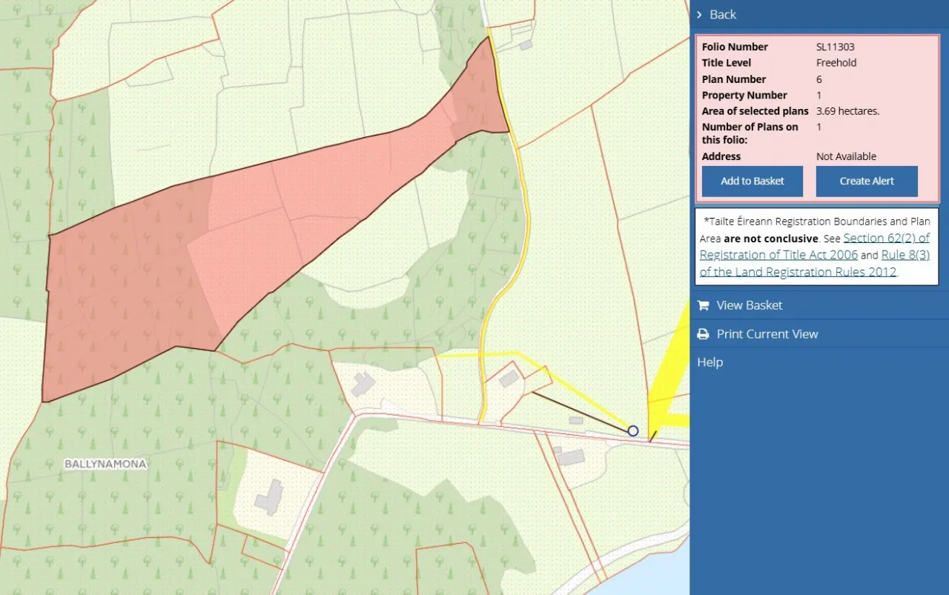949x595 pixels.
Task: Open the Help menu item
Action: click(710, 362)
